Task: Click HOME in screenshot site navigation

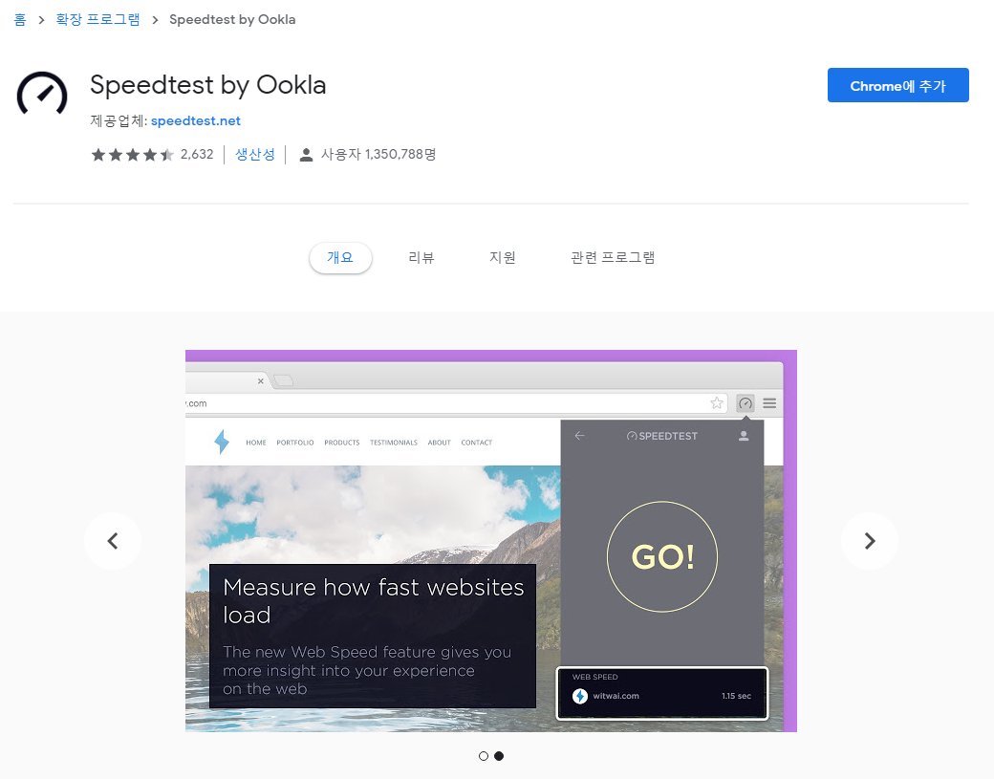Action: [x=256, y=443]
